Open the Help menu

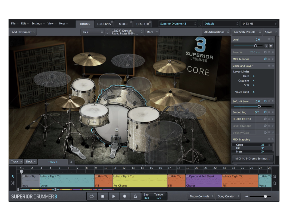tap(63, 23)
